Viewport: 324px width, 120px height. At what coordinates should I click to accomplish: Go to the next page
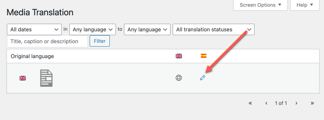tap(296, 103)
